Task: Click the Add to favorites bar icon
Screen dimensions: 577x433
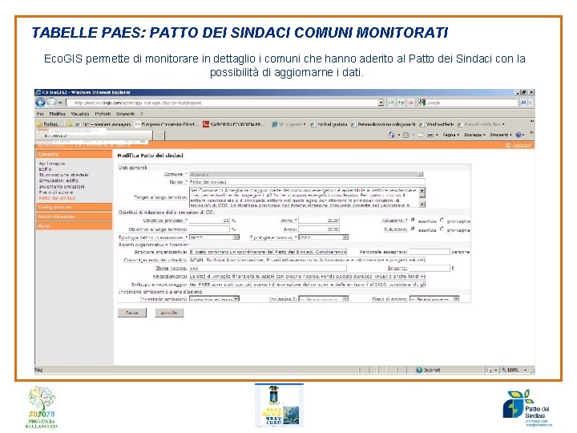Action: [69, 124]
